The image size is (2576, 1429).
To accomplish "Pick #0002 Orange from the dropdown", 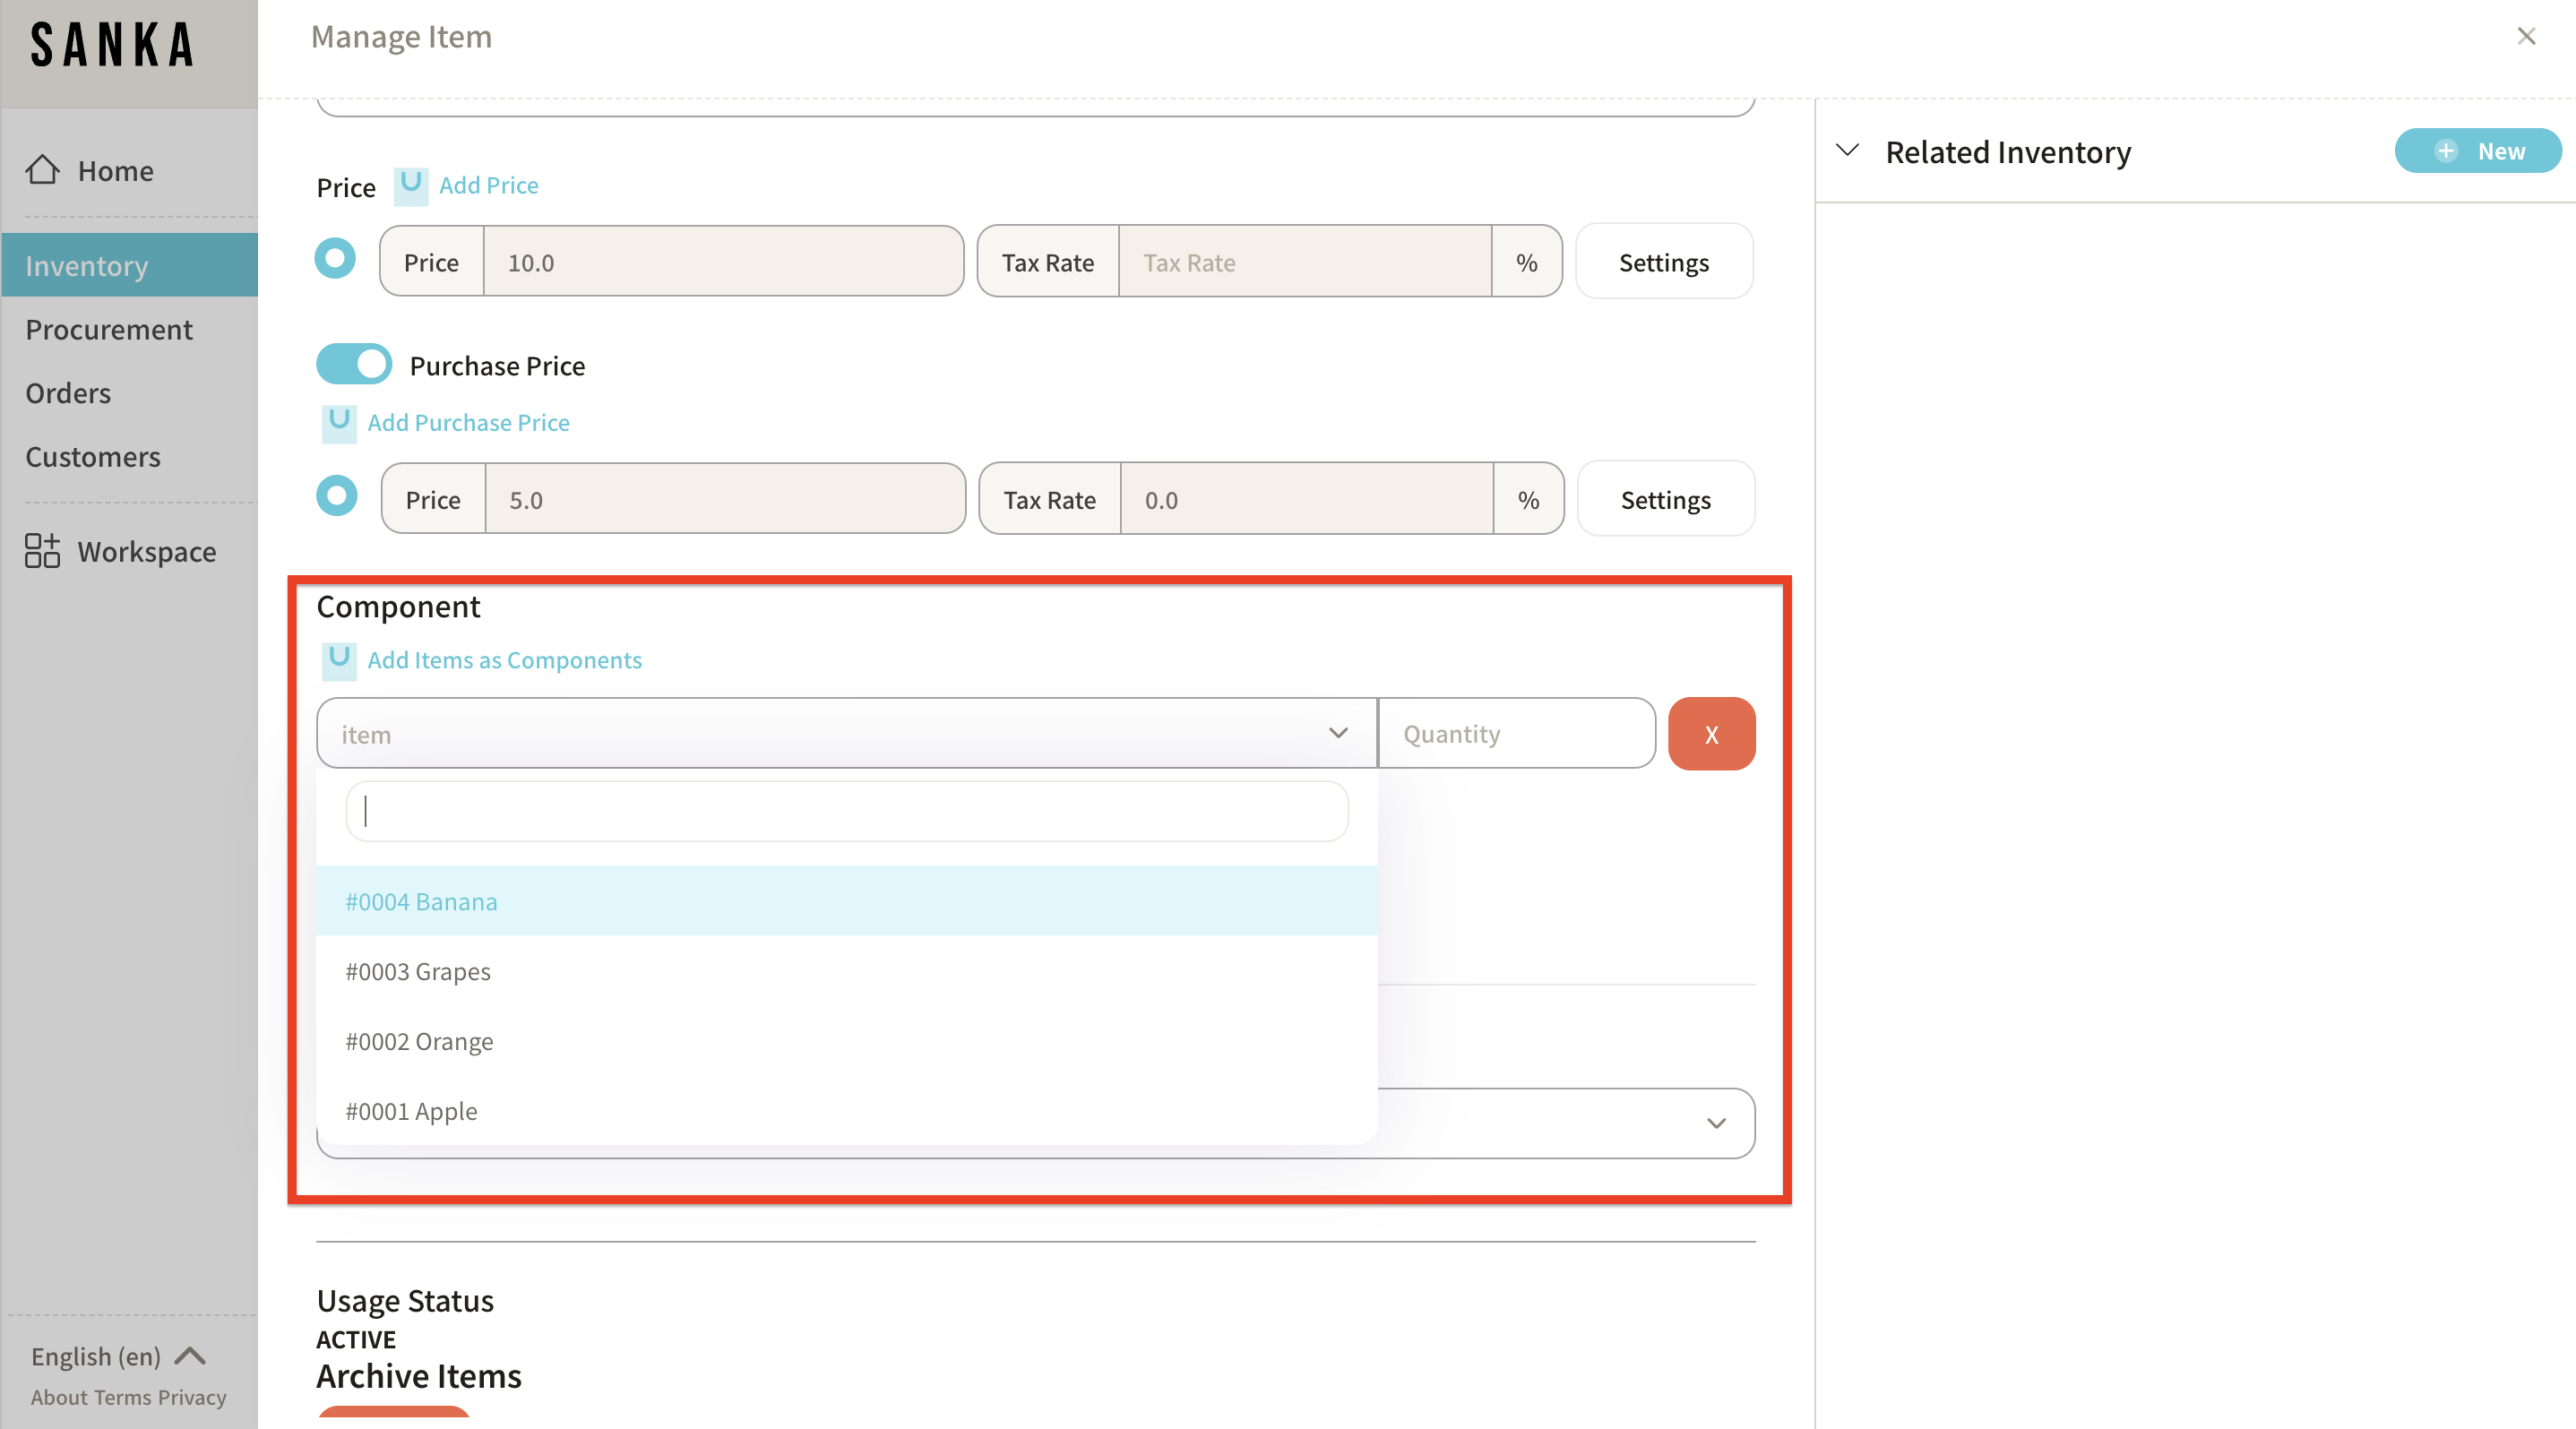I will (420, 1041).
